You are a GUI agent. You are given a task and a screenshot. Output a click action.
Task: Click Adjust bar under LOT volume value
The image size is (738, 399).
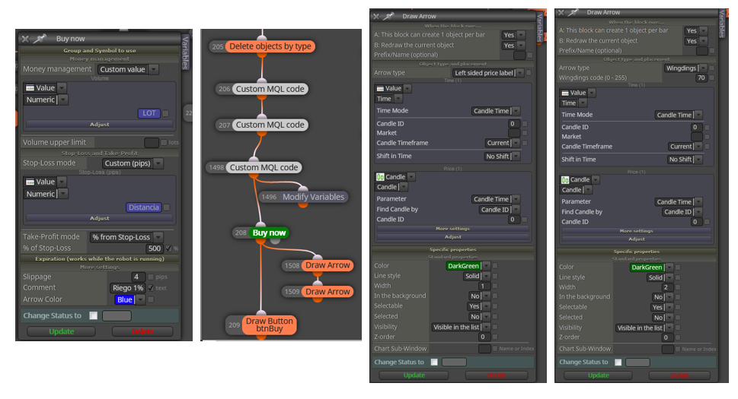pyautogui.click(x=99, y=125)
